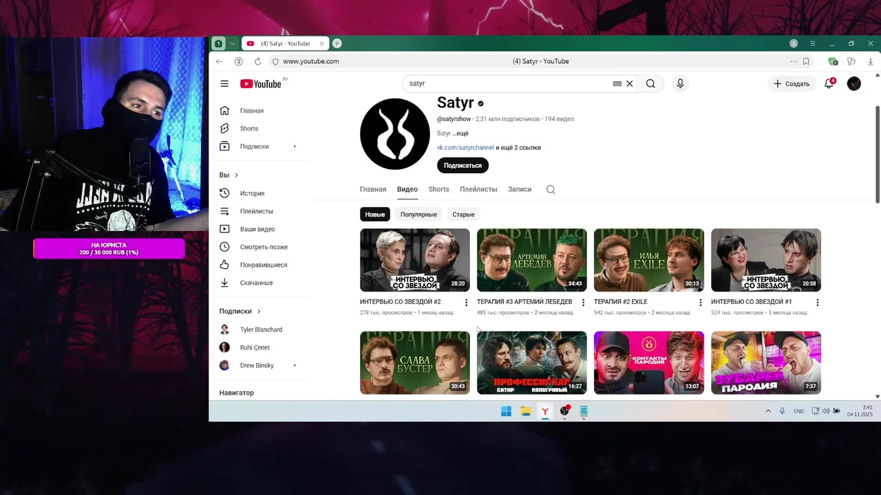
Task: Clear the search query with the X
Action: pyautogui.click(x=629, y=84)
